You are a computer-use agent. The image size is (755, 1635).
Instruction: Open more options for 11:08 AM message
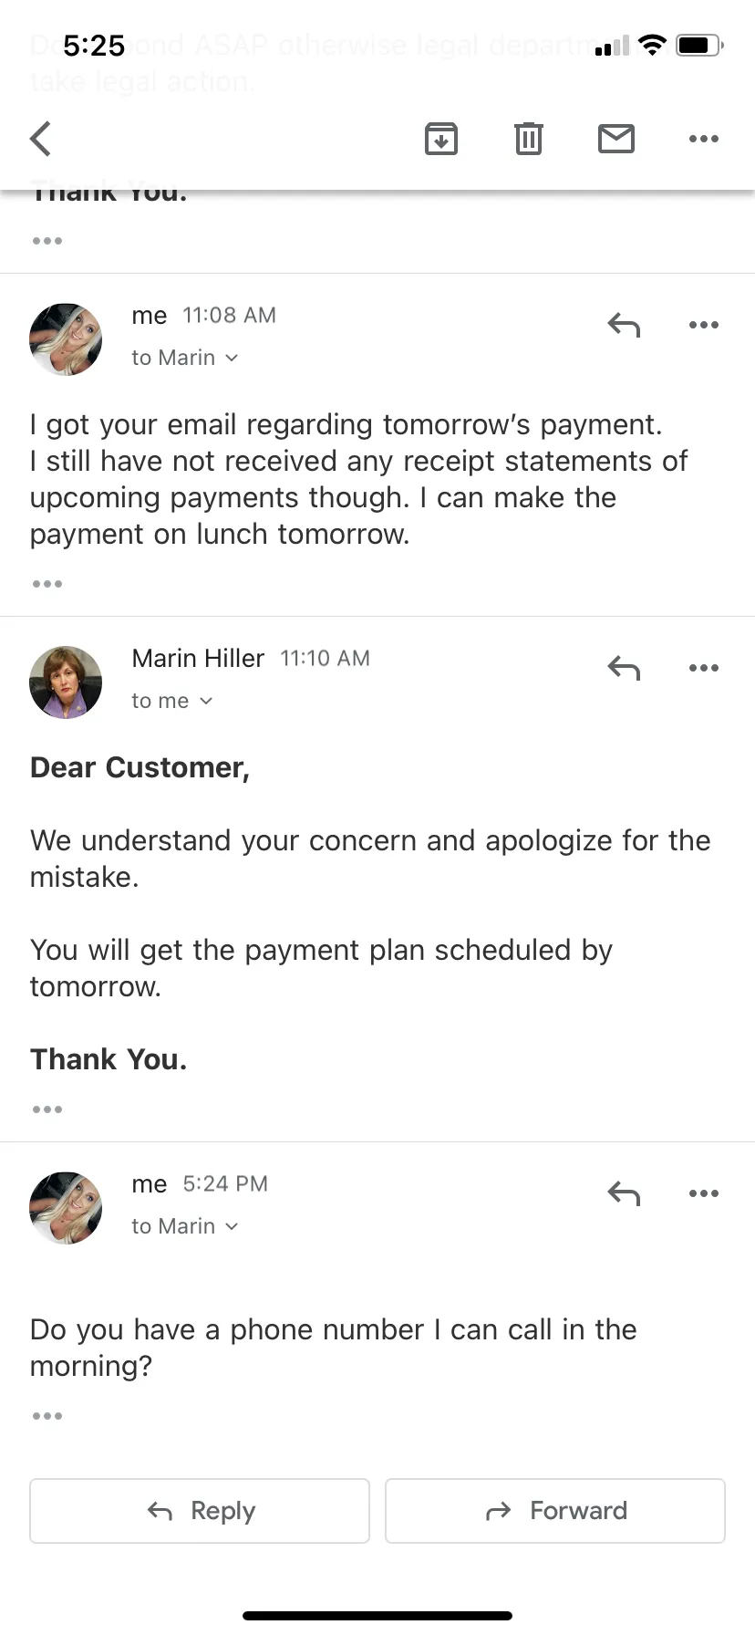pos(704,325)
